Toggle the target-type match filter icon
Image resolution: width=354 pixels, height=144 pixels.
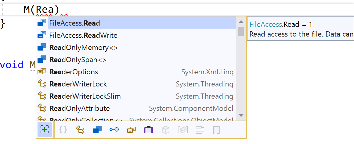coord(45,130)
